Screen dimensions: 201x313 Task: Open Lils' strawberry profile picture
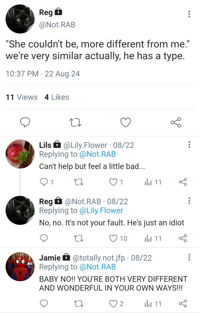click(20, 154)
